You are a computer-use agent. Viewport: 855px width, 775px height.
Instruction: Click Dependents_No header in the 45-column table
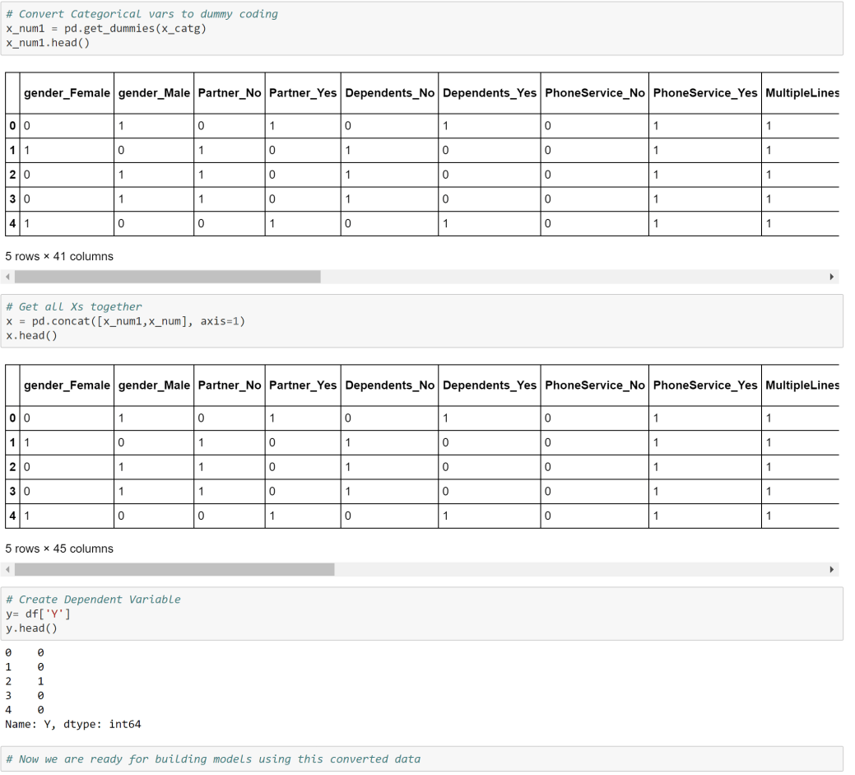(390, 385)
